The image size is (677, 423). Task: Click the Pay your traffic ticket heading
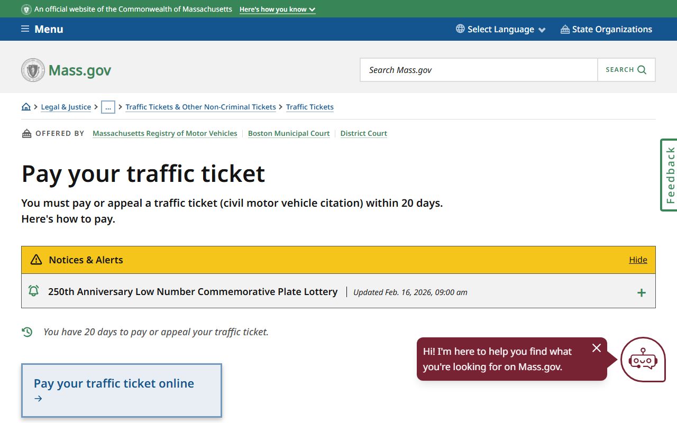[143, 173]
